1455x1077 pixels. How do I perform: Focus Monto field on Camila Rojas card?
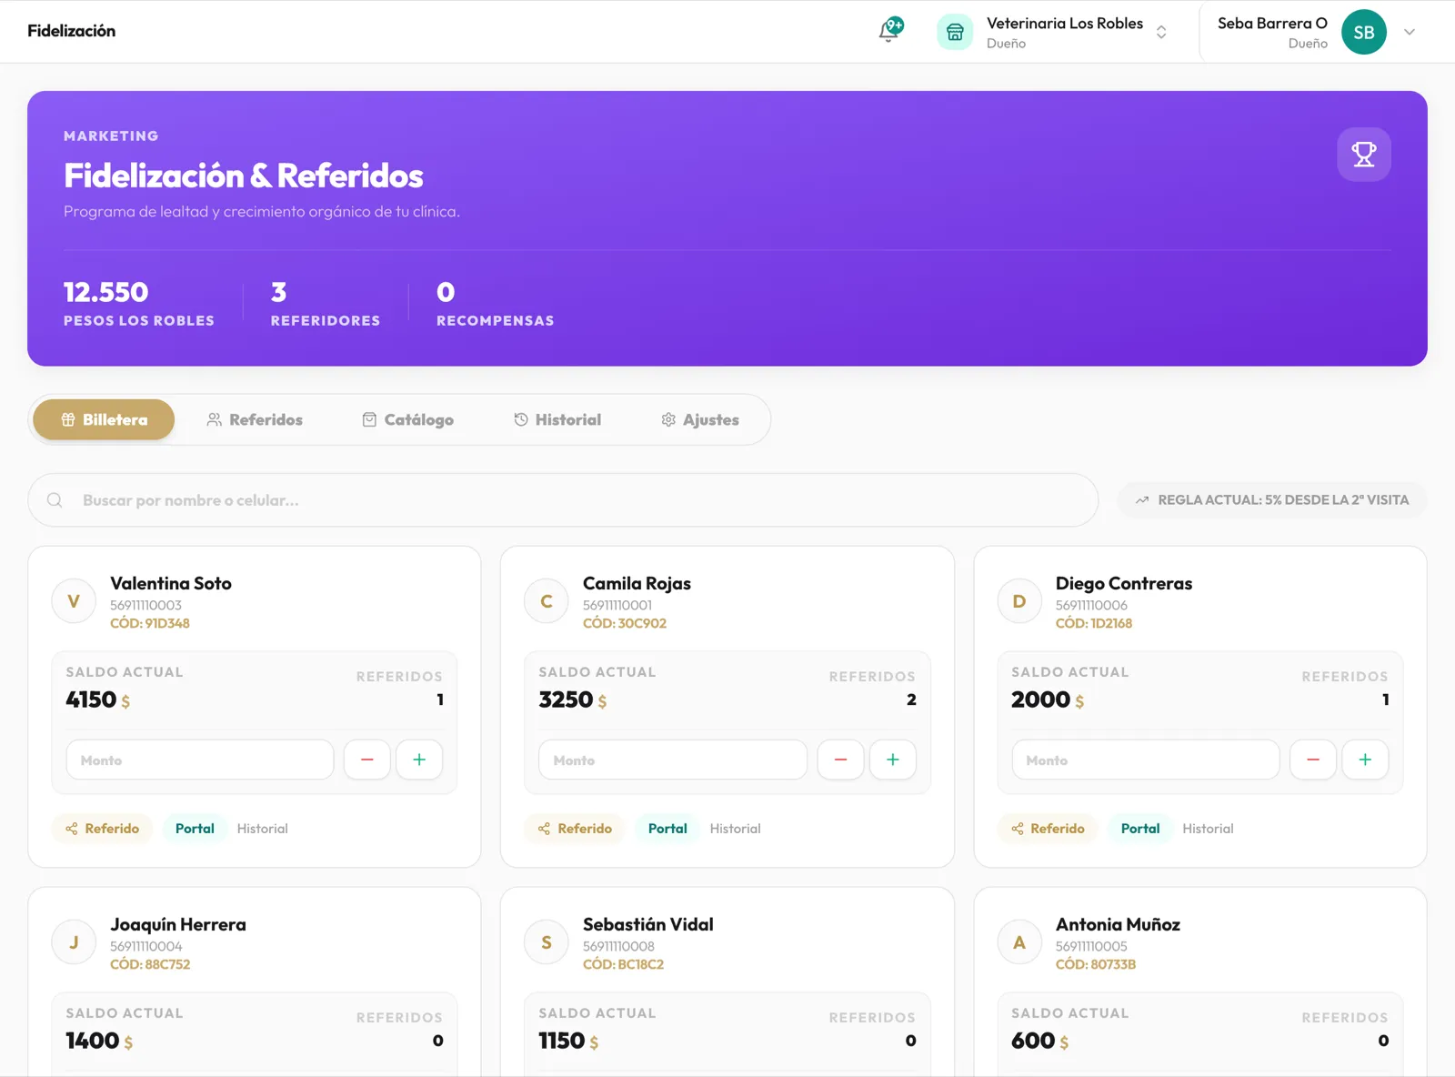(x=673, y=760)
